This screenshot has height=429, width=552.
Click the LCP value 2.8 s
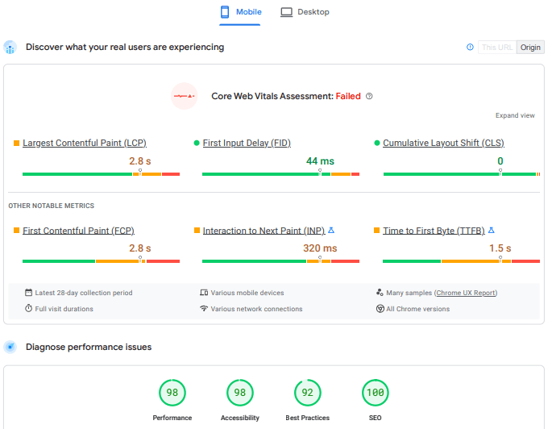(139, 161)
